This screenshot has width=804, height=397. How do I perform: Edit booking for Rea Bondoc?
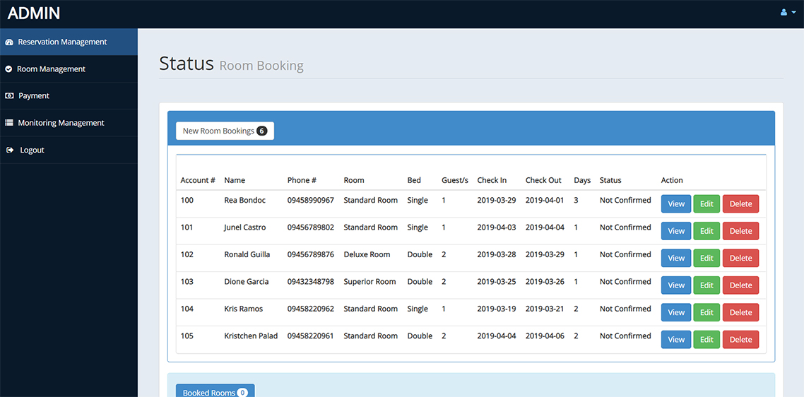click(x=707, y=203)
